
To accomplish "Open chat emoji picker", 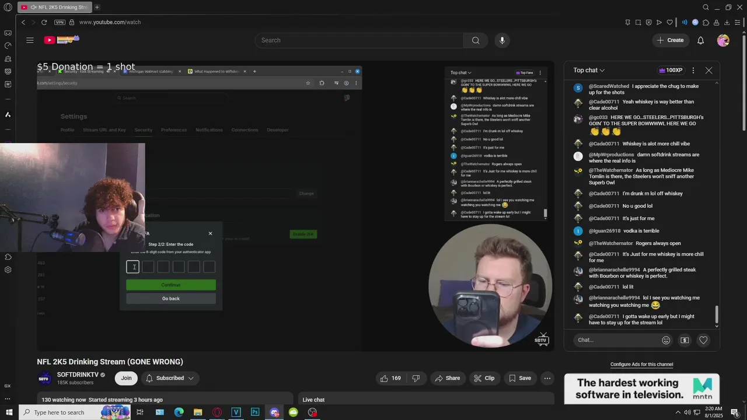I will [666, 340].
